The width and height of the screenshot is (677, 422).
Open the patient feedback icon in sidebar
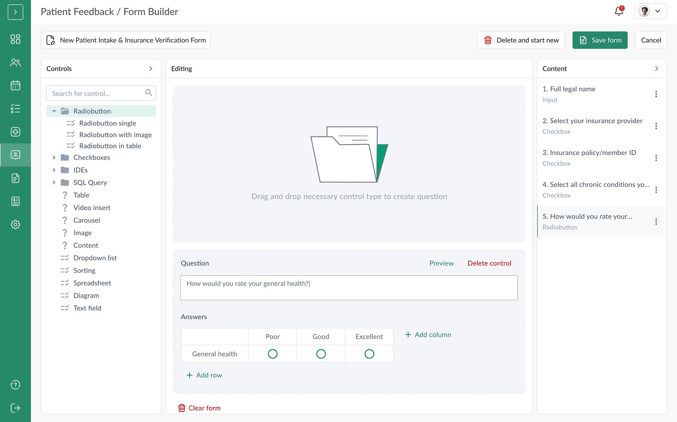[x=15, y=155]
